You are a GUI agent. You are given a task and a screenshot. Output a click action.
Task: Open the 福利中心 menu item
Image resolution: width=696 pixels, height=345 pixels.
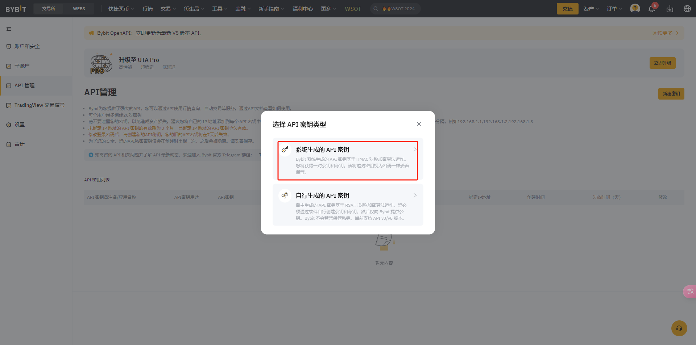coord(303,9)
